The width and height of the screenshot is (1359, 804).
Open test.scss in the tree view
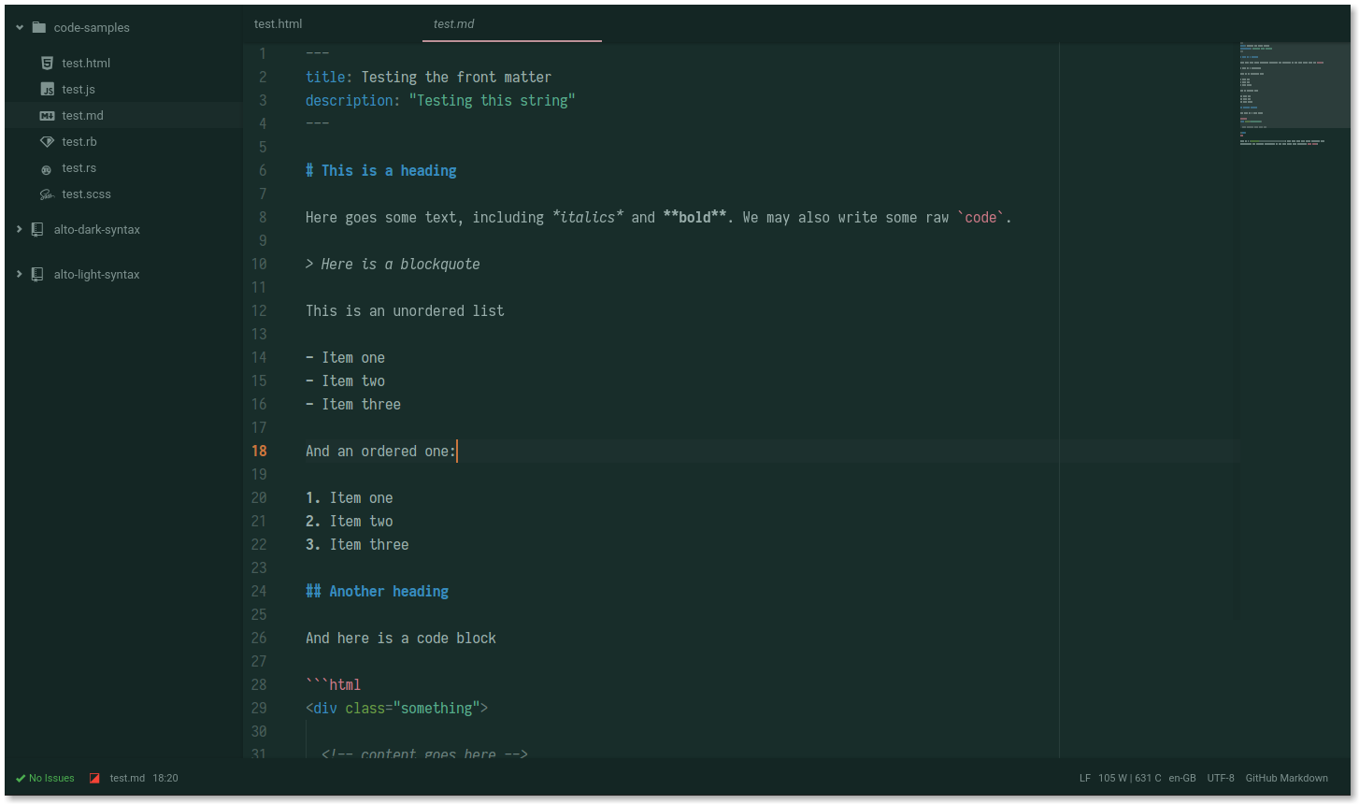[86, 194]
